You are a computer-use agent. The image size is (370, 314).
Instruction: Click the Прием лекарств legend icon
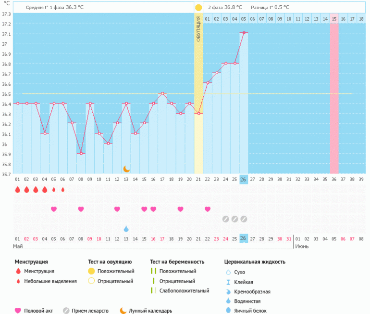(x=66, y=311)
